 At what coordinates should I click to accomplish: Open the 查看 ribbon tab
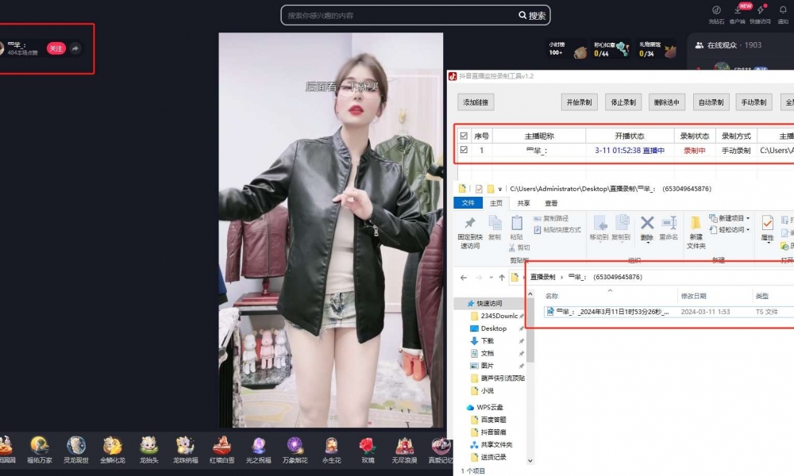point(551,203)
